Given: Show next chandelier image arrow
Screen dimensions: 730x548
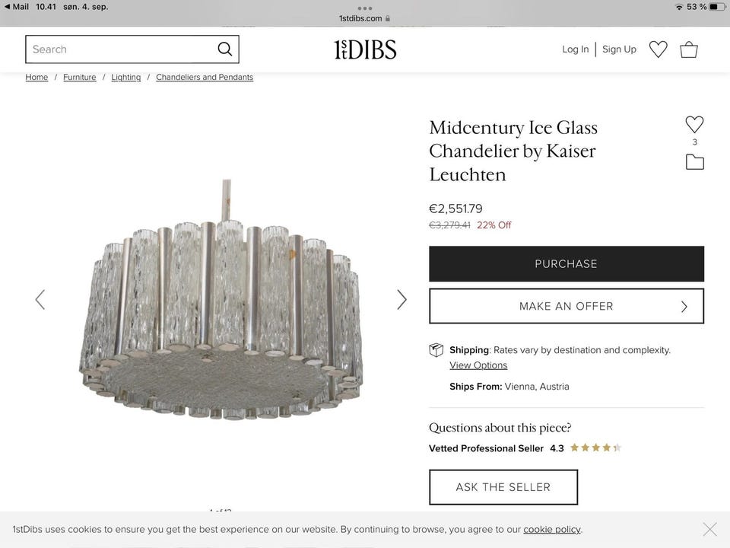Looking at the screenshot, I should (401, 300).
